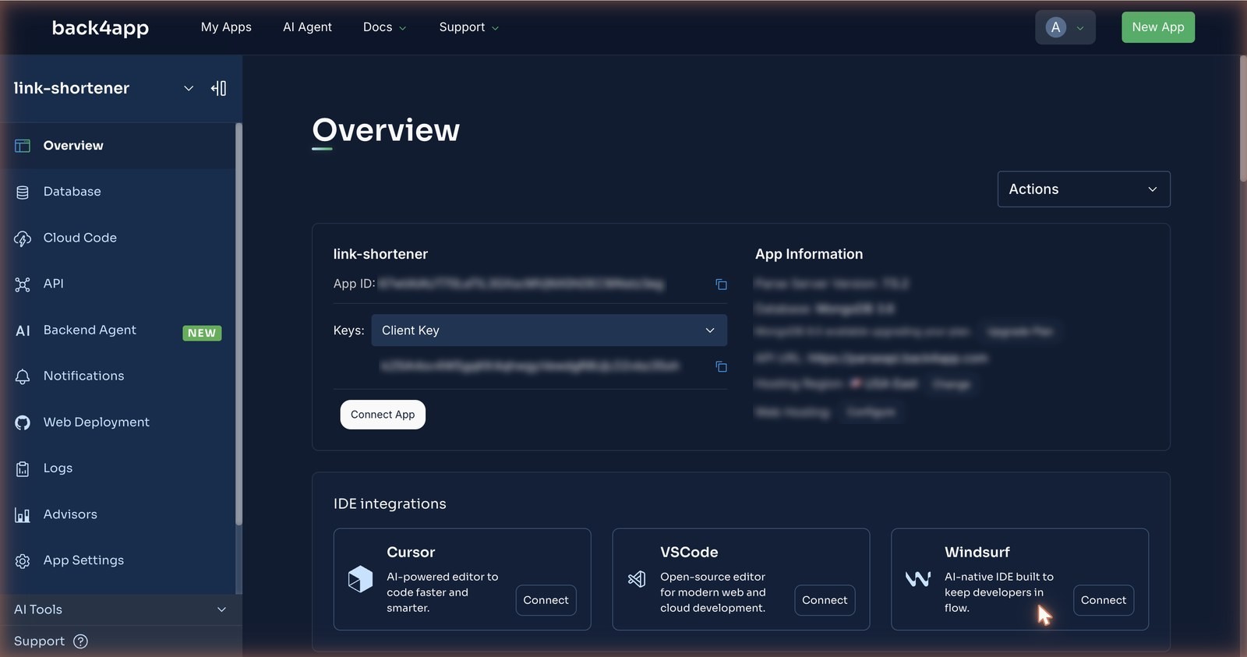Click the Cloud Code cloud icon
The width and height of the screenshot is (1247, 657).
[x=23, y=238]
